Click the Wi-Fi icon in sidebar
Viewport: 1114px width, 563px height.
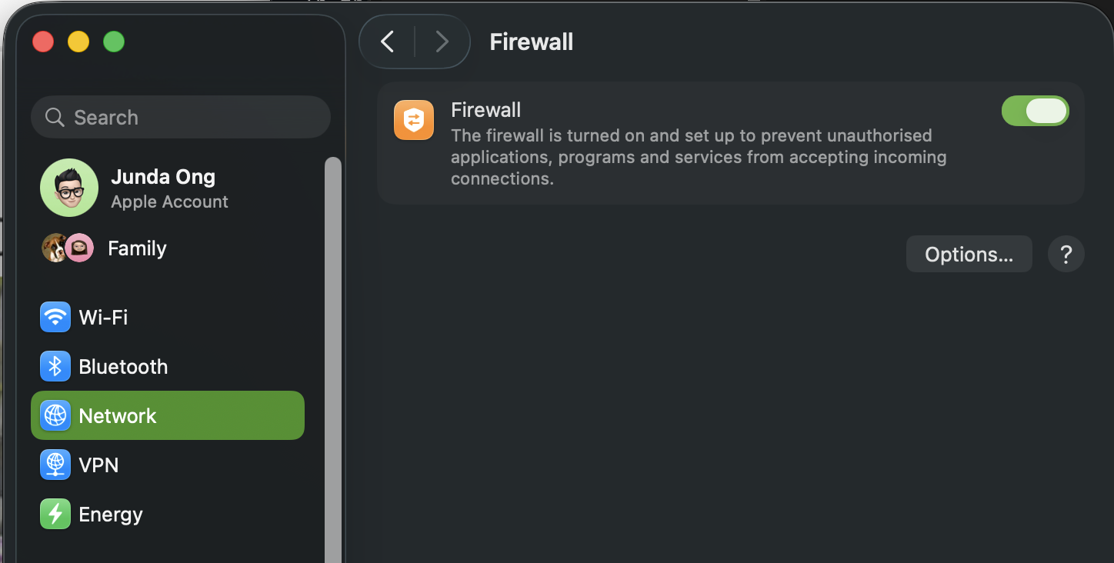point(55,317)
